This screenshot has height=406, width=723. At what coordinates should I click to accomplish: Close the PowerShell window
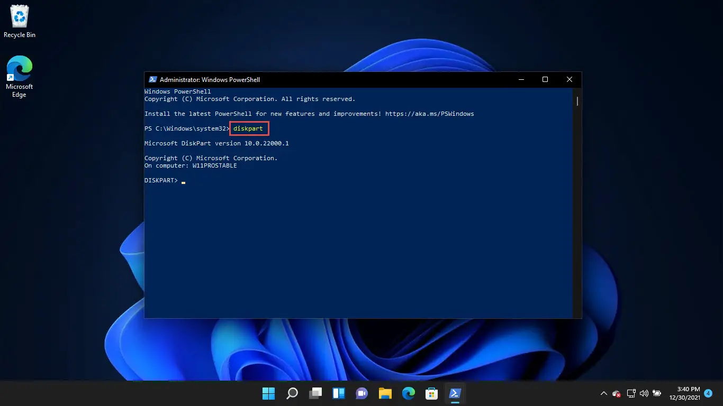(570, 80)
